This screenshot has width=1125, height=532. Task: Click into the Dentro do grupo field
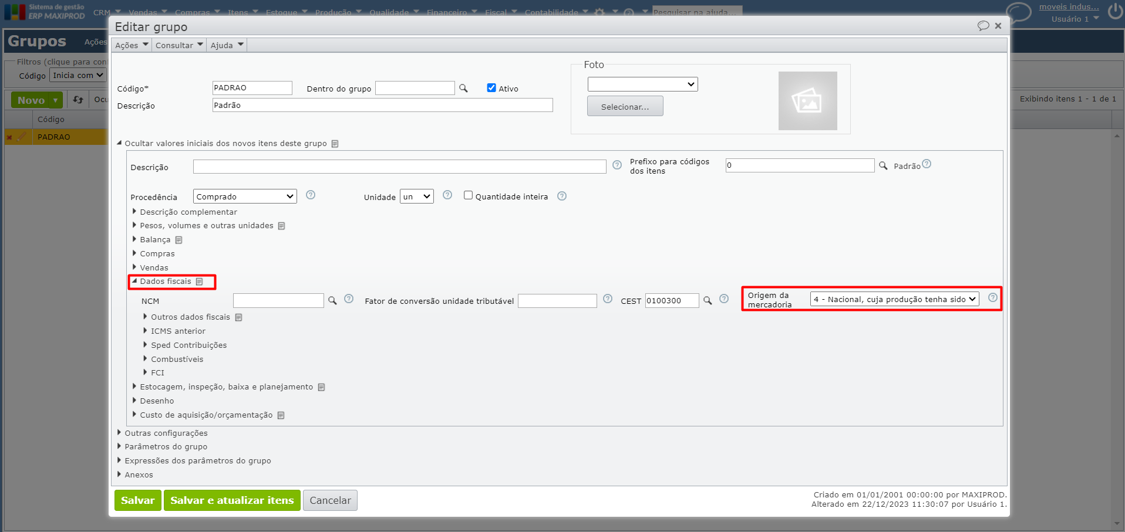click(x=415, y=88)
